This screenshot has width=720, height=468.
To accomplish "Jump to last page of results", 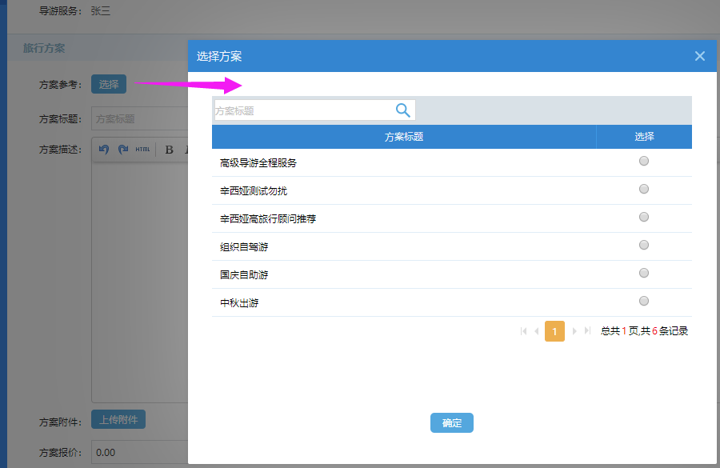I will [588, 330].
